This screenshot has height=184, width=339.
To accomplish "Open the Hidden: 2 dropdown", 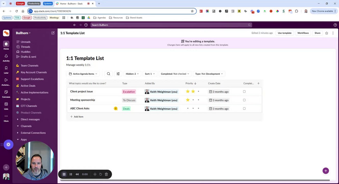I will [x=132, y=74].
